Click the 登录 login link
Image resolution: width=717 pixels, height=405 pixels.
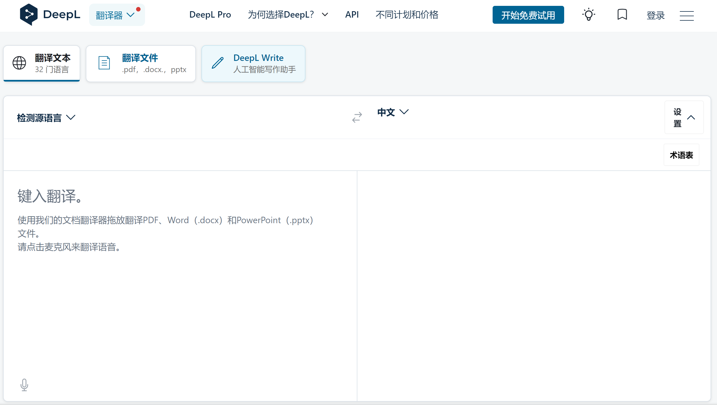pyautogui.click(x=655, y=15)
